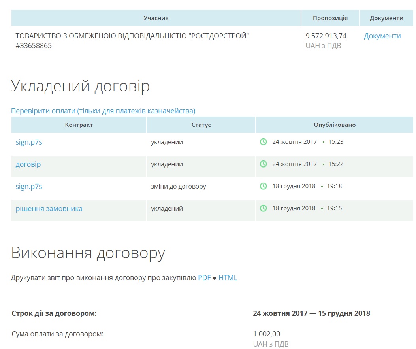Open the contract execution report in HTML
Viewport: 416px width, 349px height.
click(228, 278)
